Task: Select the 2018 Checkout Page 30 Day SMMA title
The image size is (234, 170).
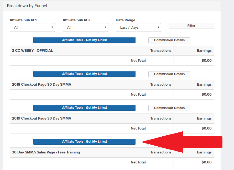Action: [41, 85]
